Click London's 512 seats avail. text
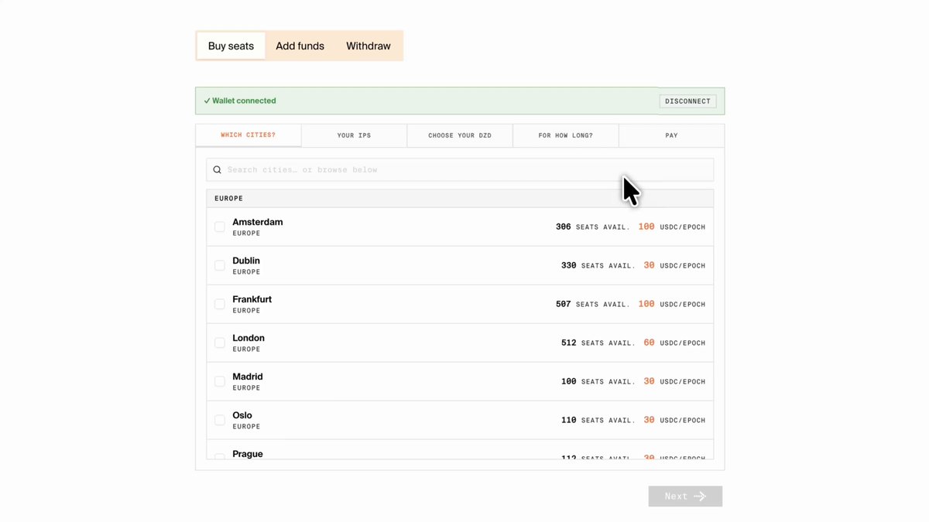The width and height of the screenshot is (929, 522). pyautogui.click(x=598, y=343)
